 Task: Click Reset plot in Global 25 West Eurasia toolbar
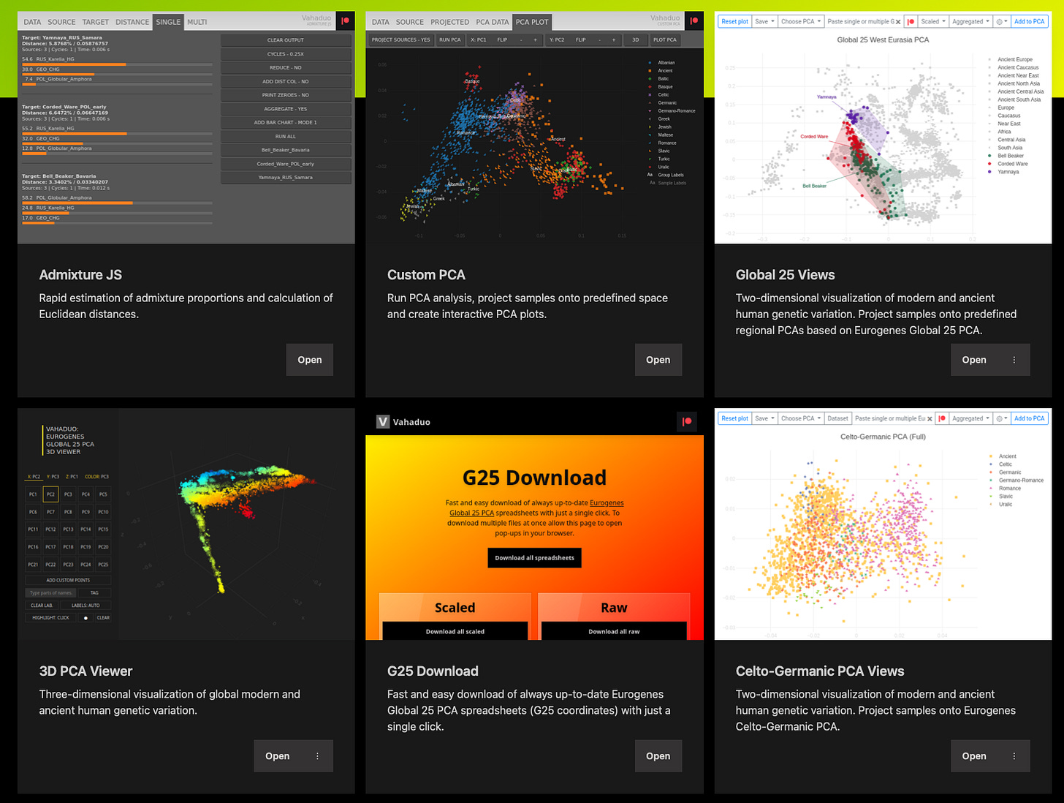click(734, 22)
